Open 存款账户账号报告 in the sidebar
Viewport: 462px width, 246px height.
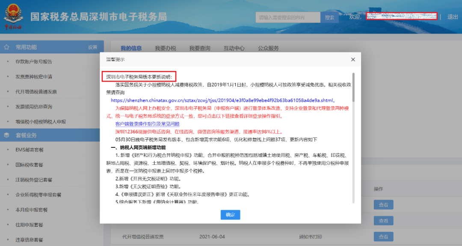[34, 61]
